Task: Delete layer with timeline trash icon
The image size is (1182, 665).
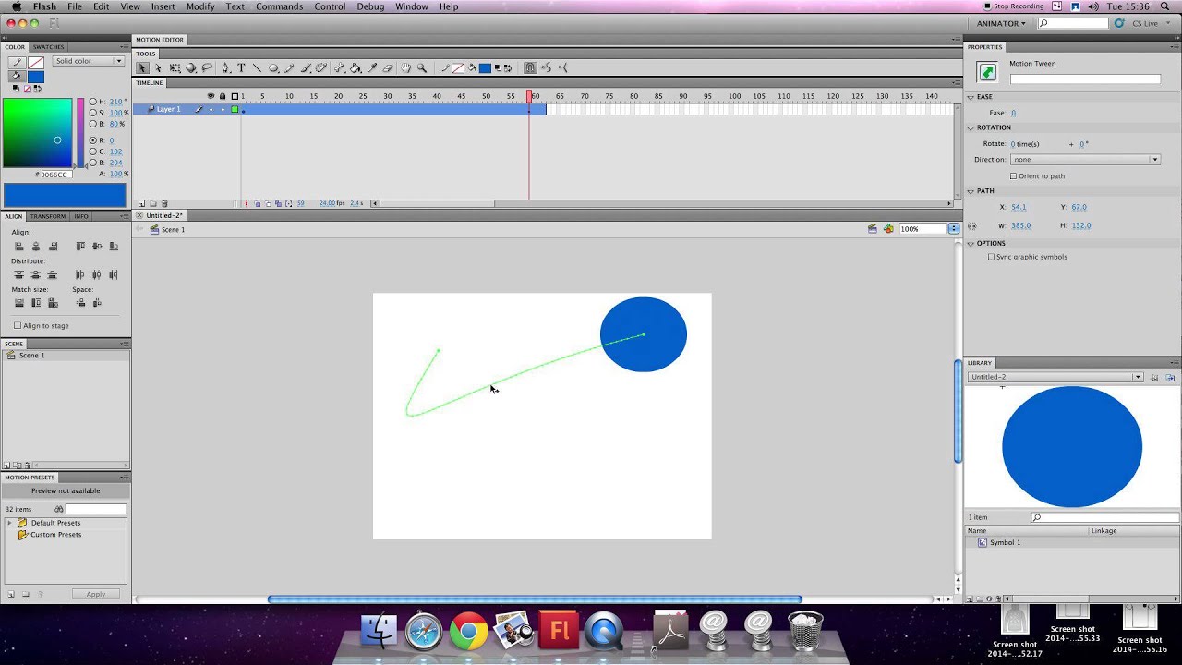Action: [164, 203]
